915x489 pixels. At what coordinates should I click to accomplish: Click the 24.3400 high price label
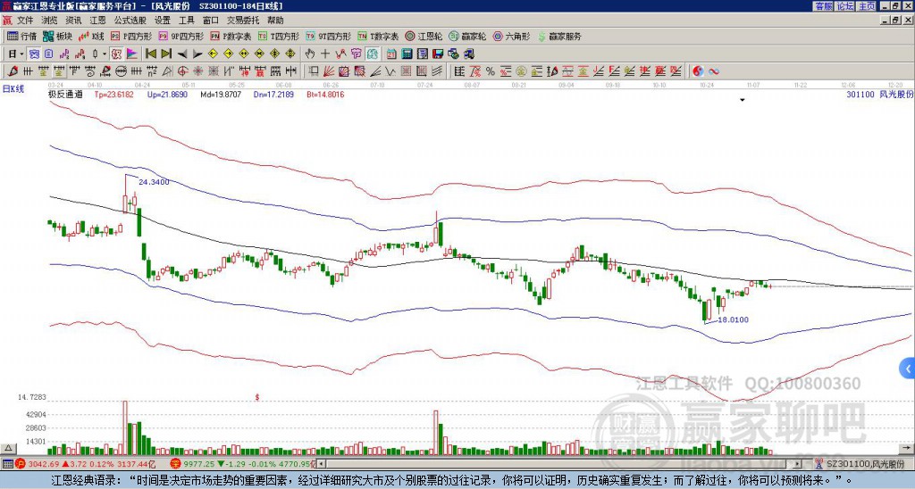pyautogui.click(x=154, y=182)
